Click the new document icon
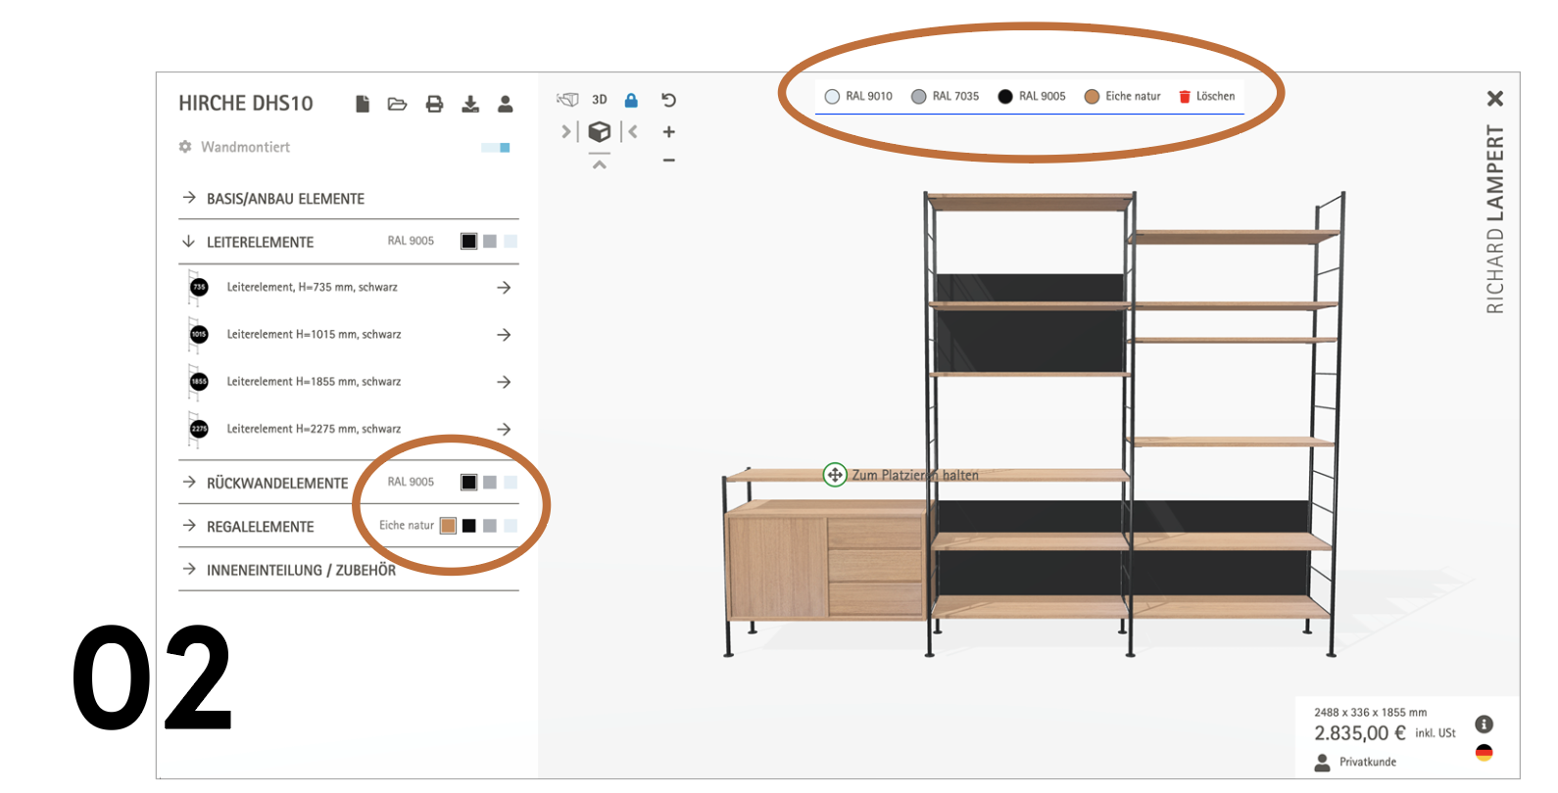 tap(363, 104)
